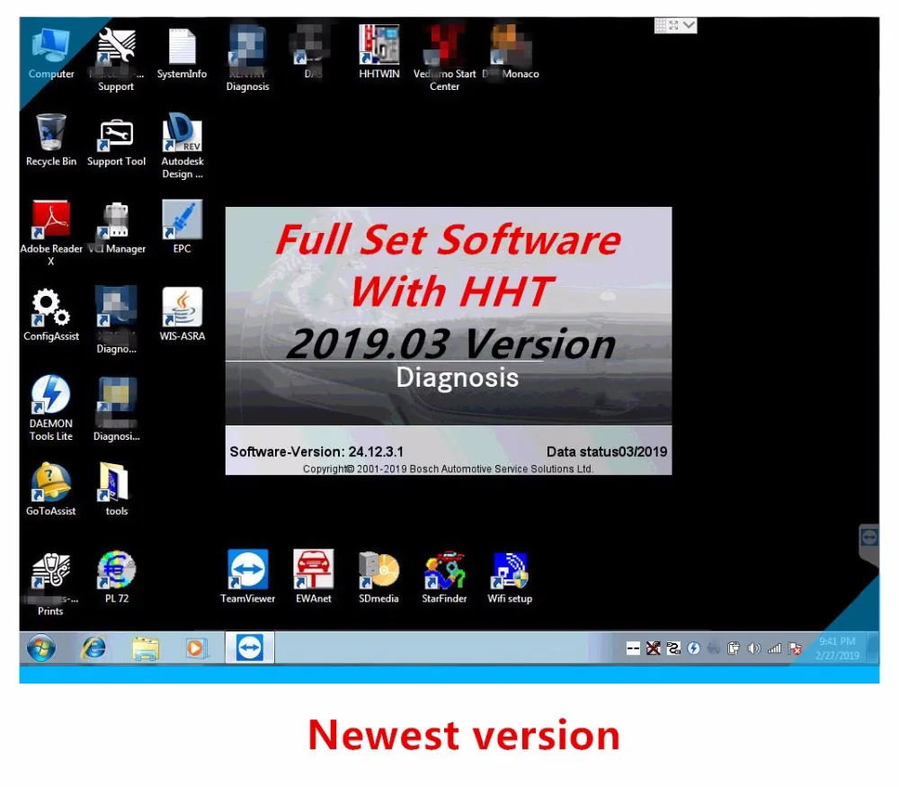The image size is (899, 787).
Task: Launch HHTWIN from the desktop
Action: click(x=379, y=52)
